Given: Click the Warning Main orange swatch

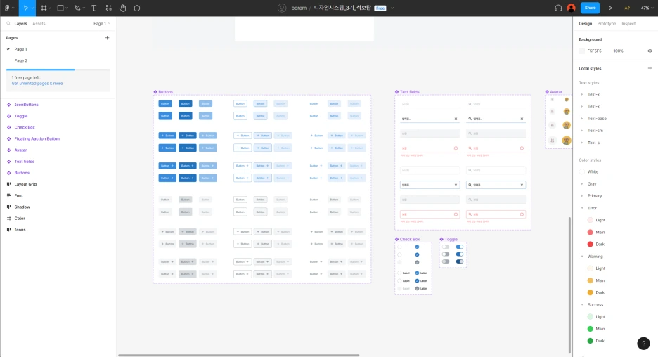Looking at the screenshot, I should point(590,280).
